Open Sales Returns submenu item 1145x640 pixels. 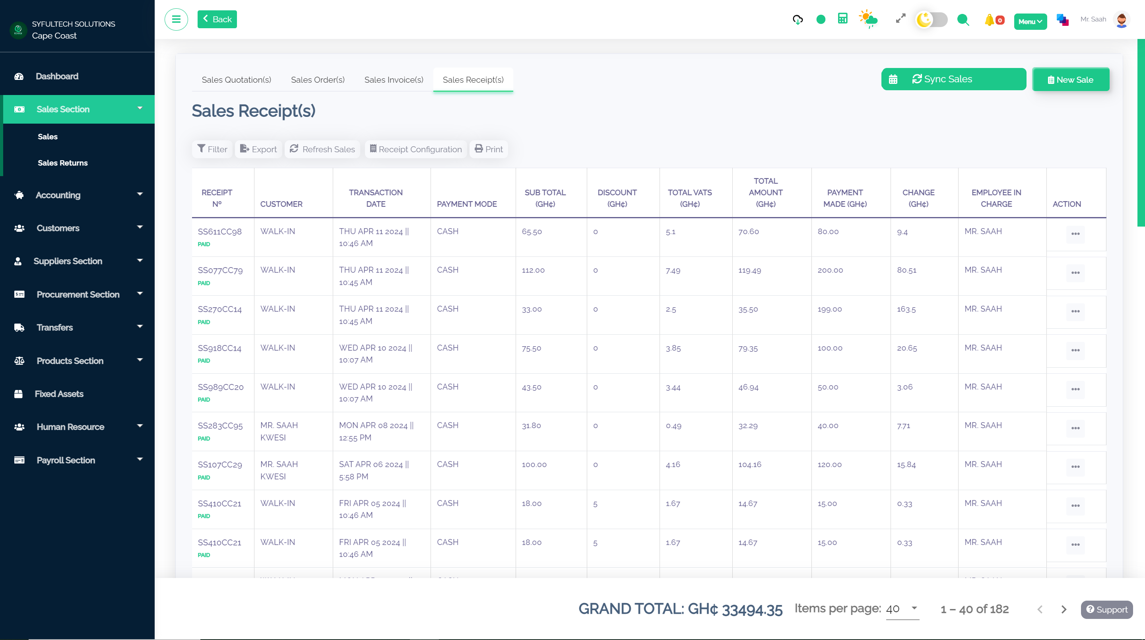[63, 163]
